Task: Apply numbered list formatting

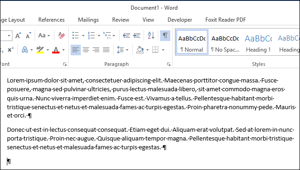Action: (91, 35)
